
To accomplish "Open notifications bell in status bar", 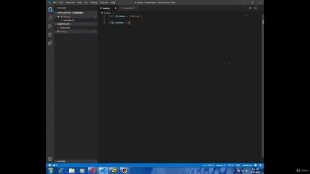I will coord(261,165).
